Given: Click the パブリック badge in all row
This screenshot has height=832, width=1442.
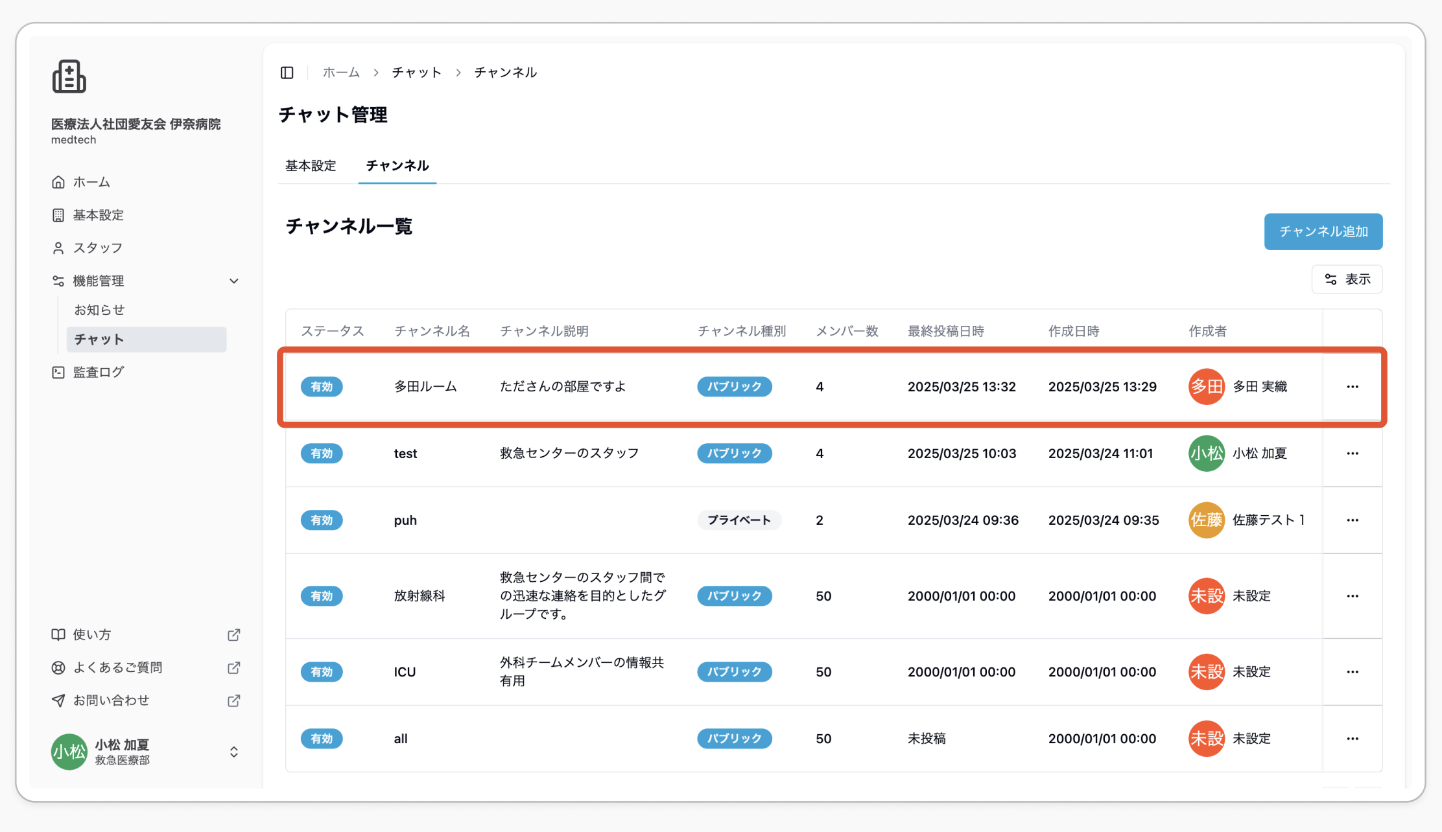Looking at the screenshot, I should coord(735,739).
